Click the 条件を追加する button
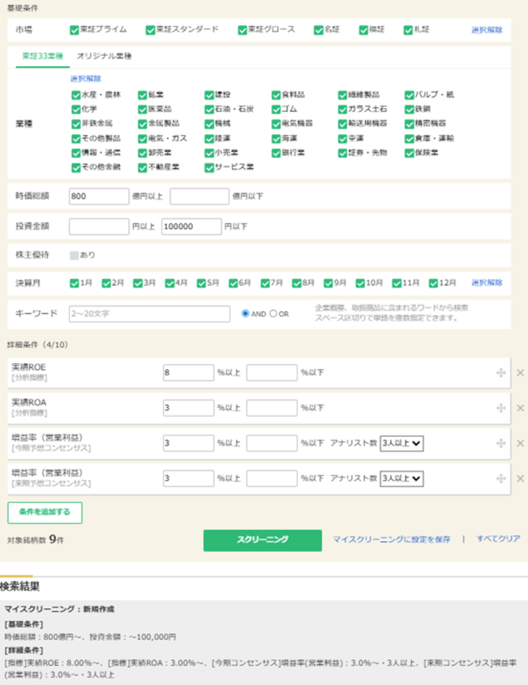This screenshot has height=685, width=528. [x=45, y=512]
